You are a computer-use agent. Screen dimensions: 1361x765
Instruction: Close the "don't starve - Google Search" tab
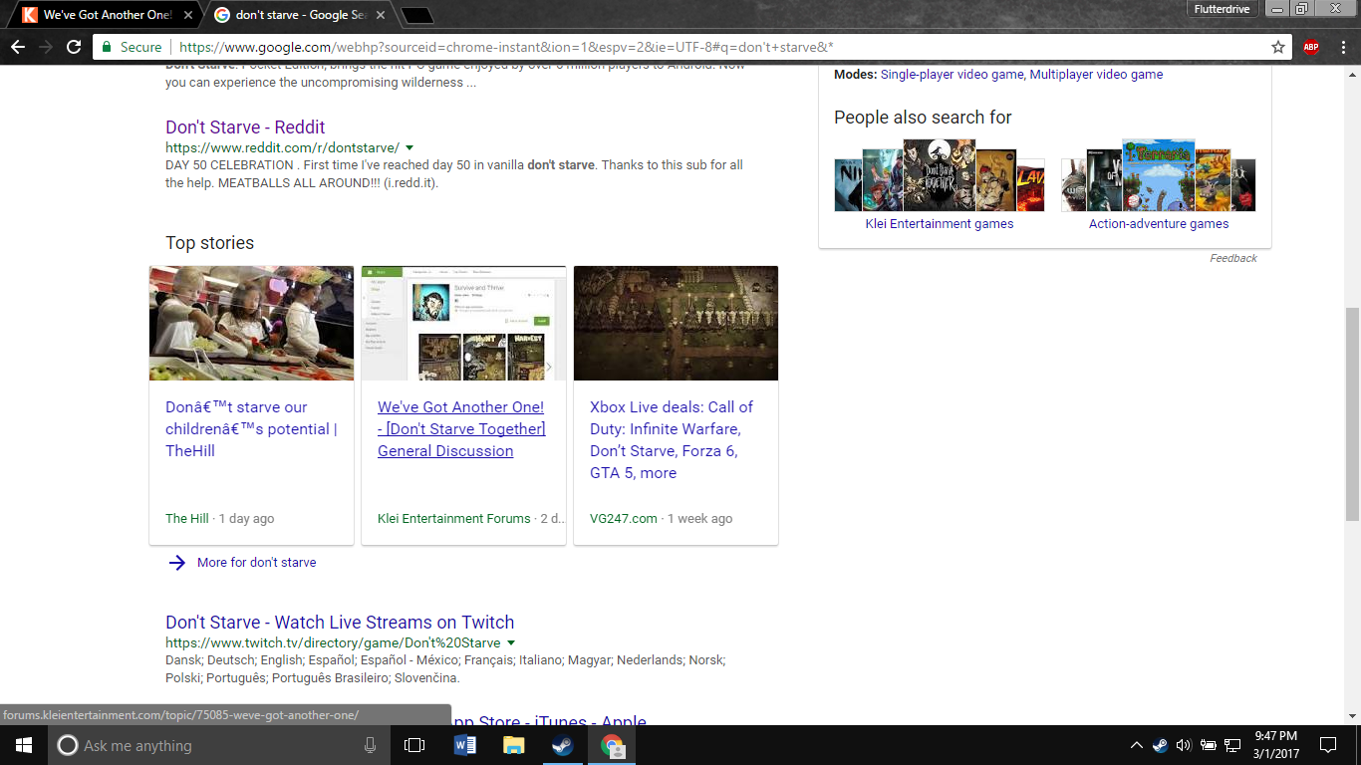[x=381, y=15]
